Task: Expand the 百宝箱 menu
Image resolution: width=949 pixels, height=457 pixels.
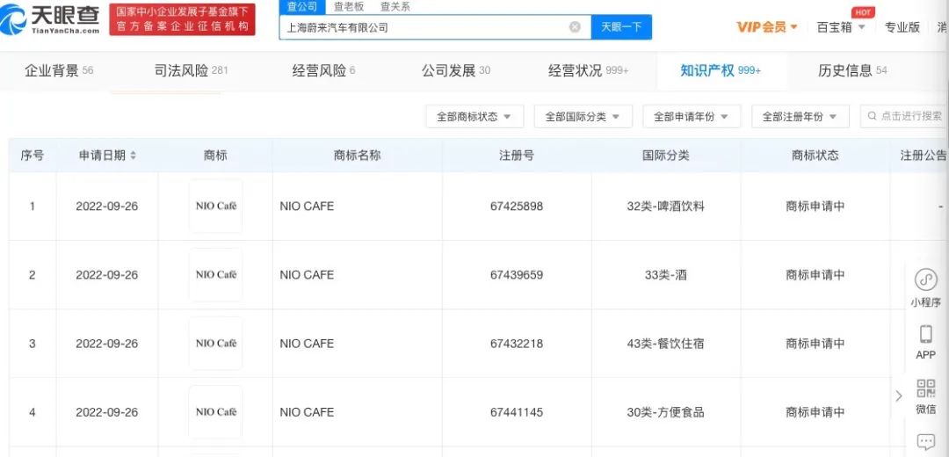Action: coord(841,27)
